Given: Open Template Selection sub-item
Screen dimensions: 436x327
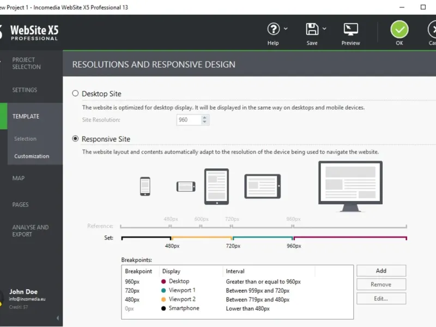Looking at the screenshot, I should (25, 139).
